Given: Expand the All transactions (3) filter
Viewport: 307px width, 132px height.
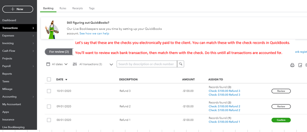Looking at the screenshot, I should coord(111,64).
